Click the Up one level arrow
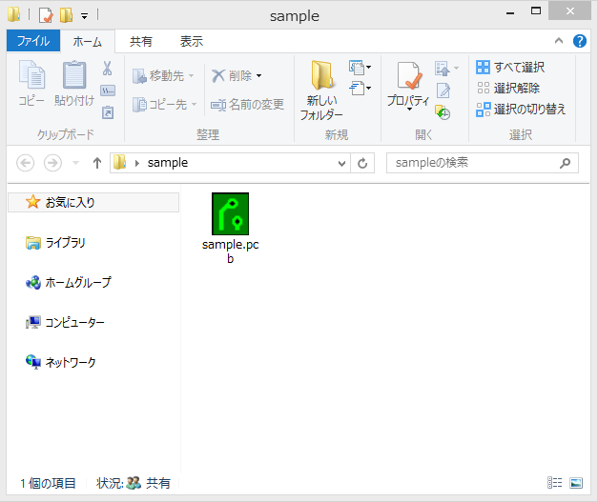 (x=97, y=163)
